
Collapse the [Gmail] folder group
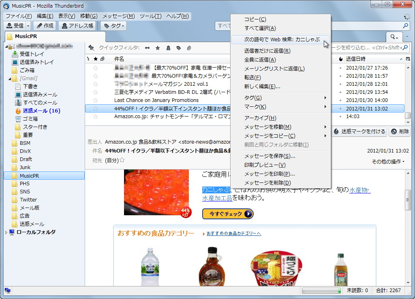pyautogui.click(x=10, y=78)
